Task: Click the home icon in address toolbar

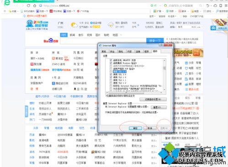Action: click(x=35, y=6)
